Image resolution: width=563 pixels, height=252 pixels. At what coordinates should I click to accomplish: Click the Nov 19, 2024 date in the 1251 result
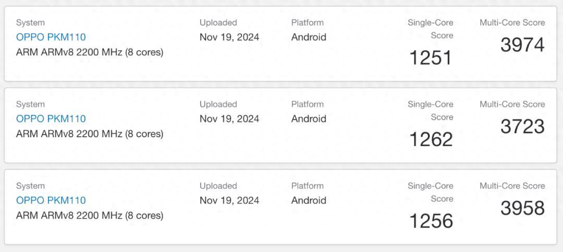click(229, 37)
